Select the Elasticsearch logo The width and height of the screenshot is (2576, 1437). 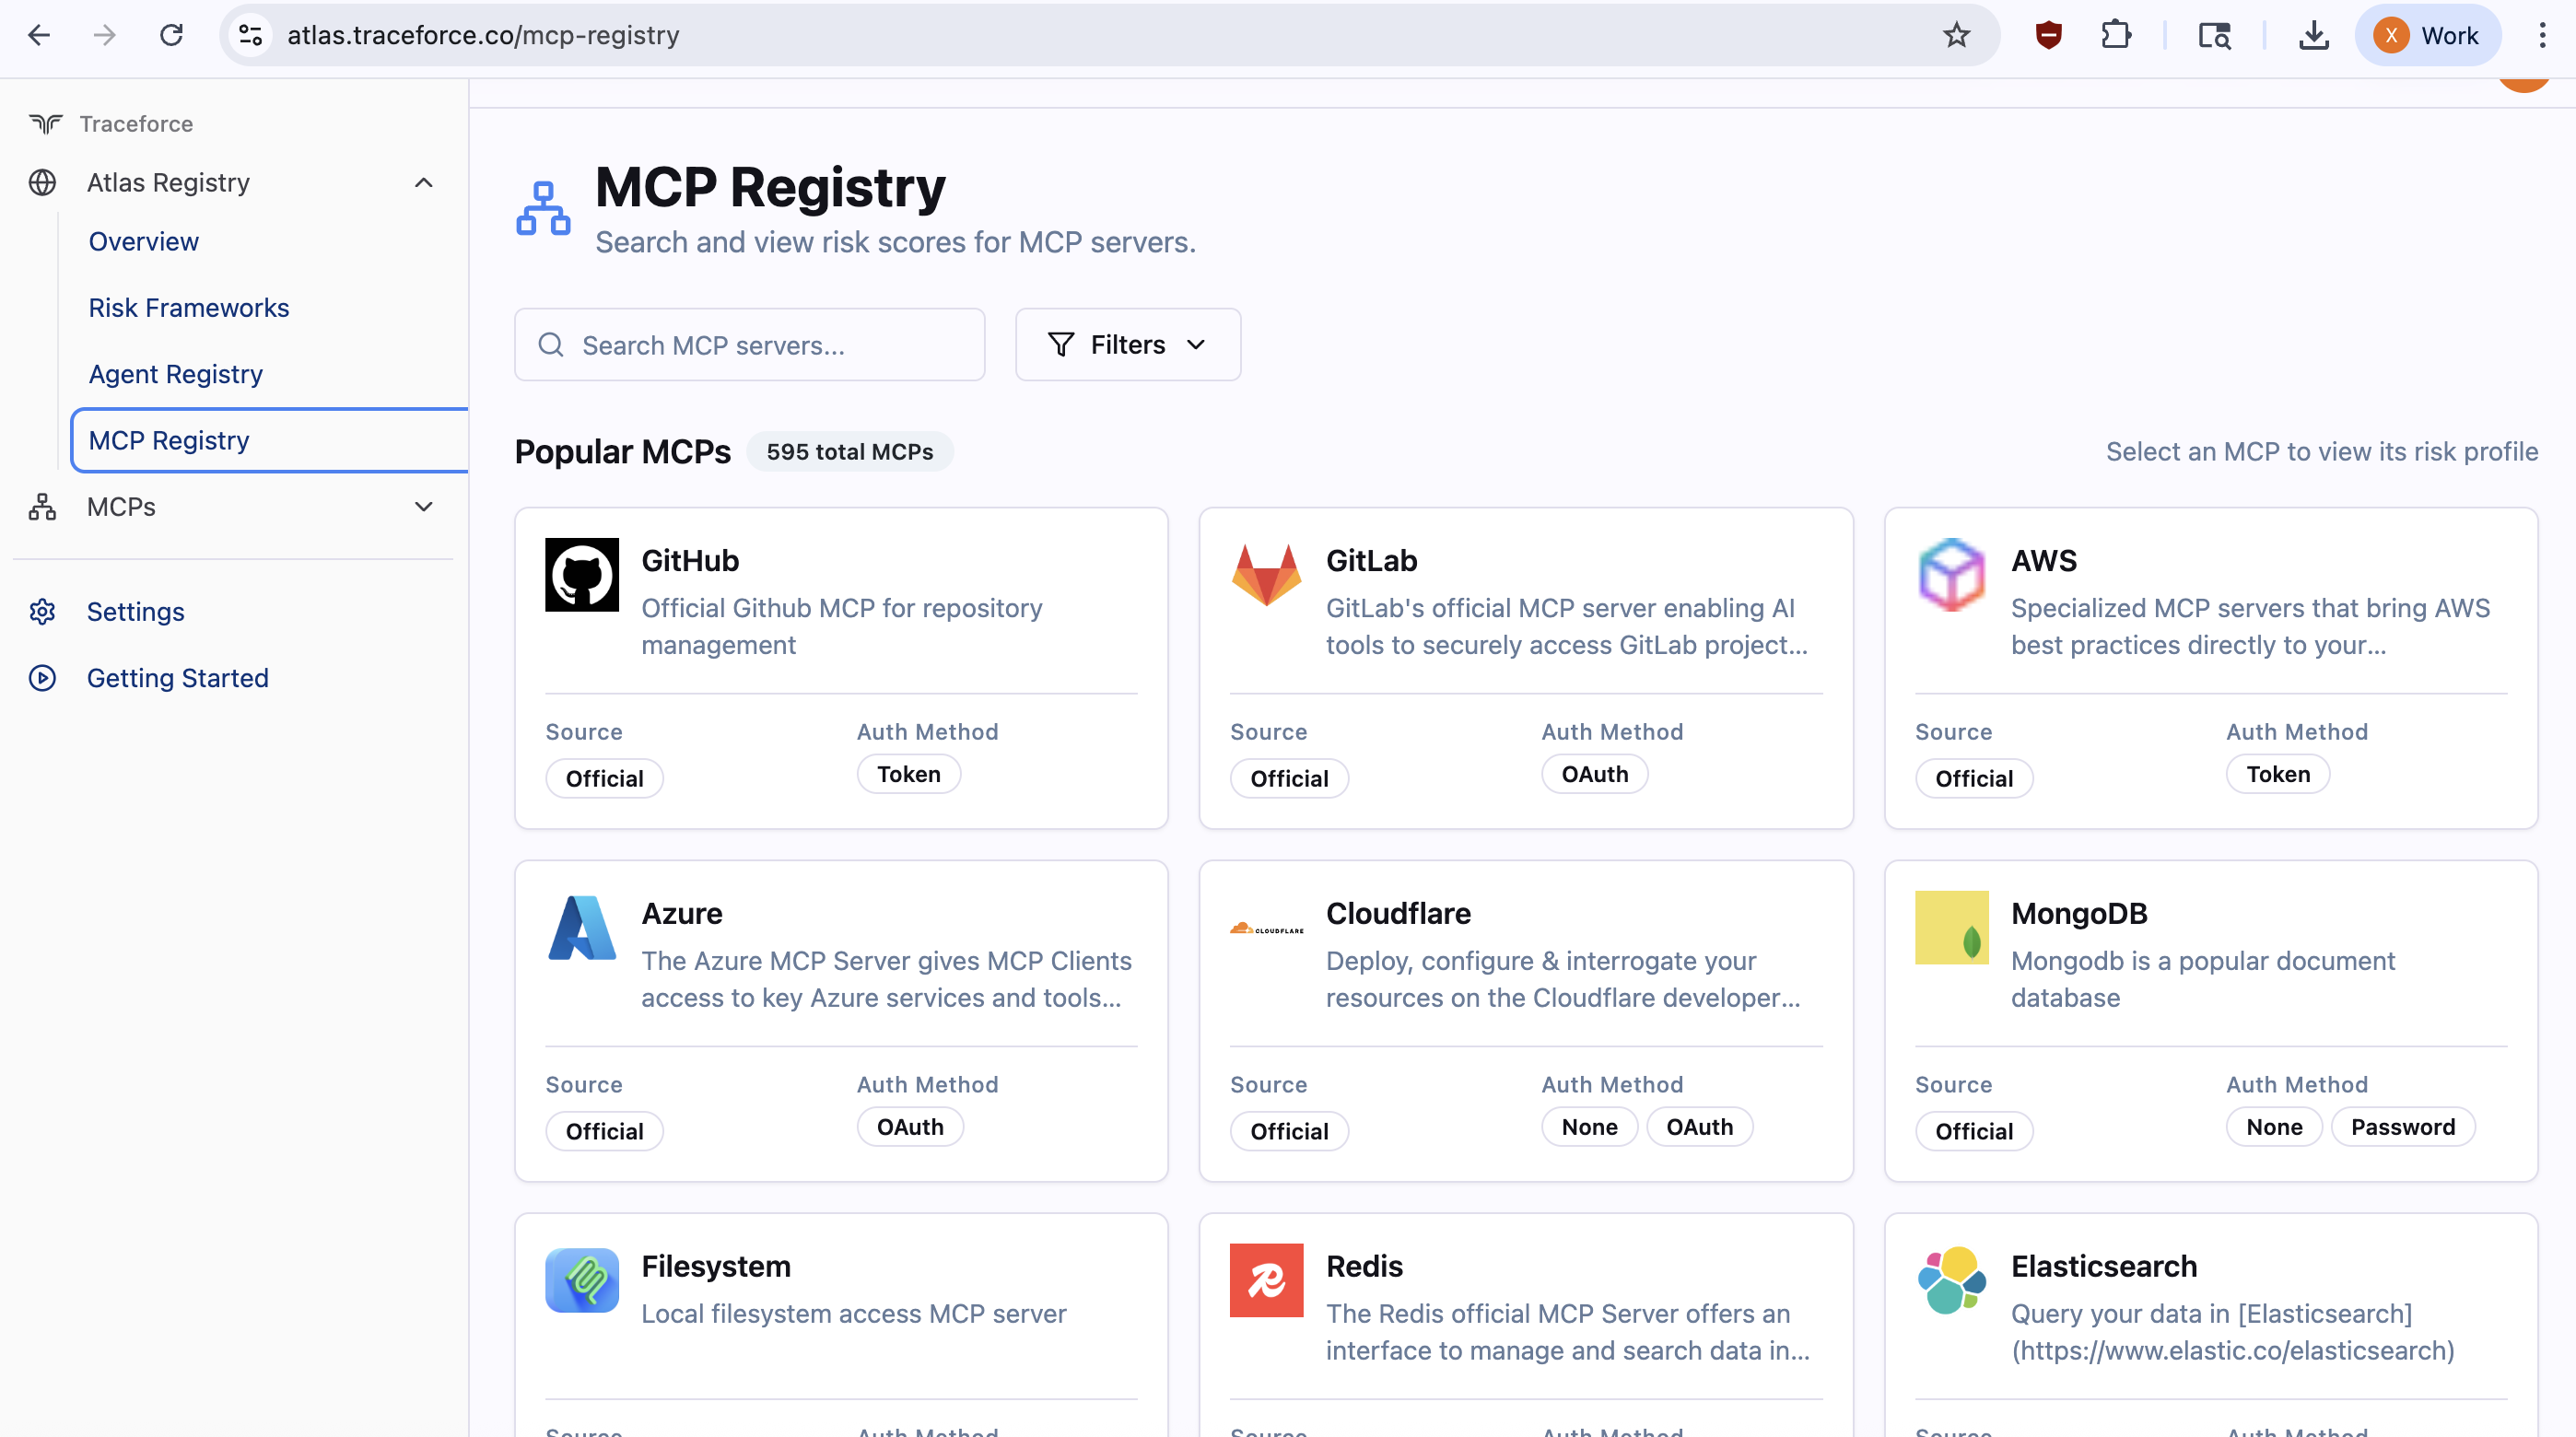point(1951,1280)
